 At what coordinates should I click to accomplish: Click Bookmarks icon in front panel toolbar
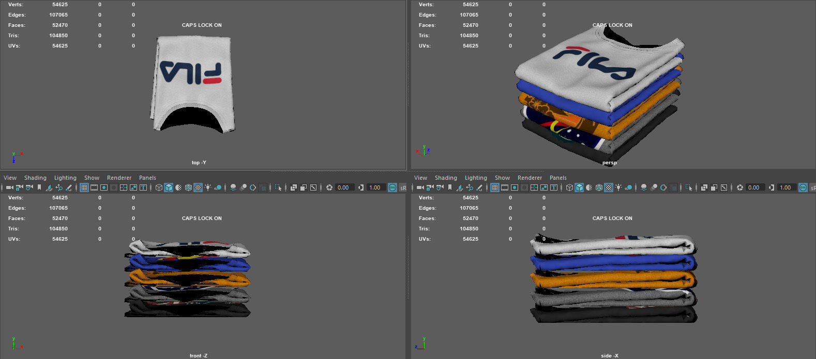coord(39,188)
